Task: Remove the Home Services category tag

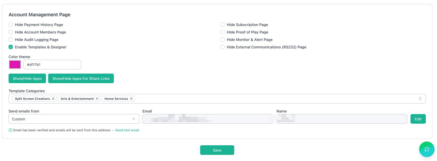Action: [131, 99]
